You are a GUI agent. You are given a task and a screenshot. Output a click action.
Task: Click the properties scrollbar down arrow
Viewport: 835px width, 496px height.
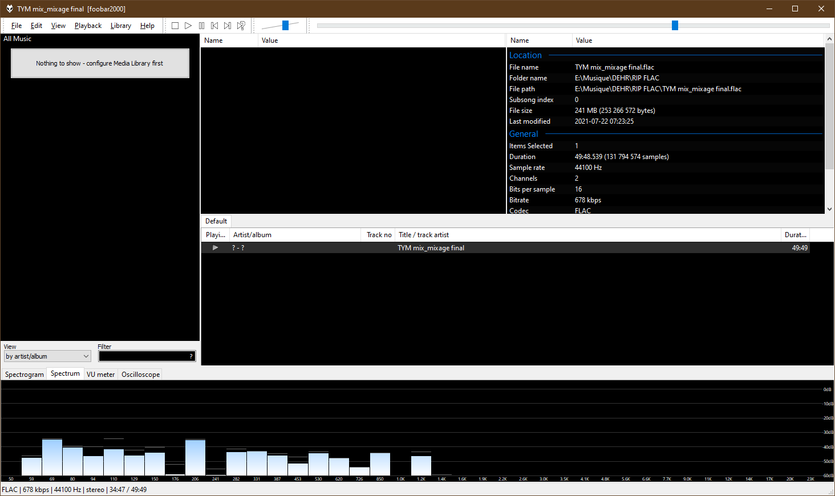pos(830,209)
